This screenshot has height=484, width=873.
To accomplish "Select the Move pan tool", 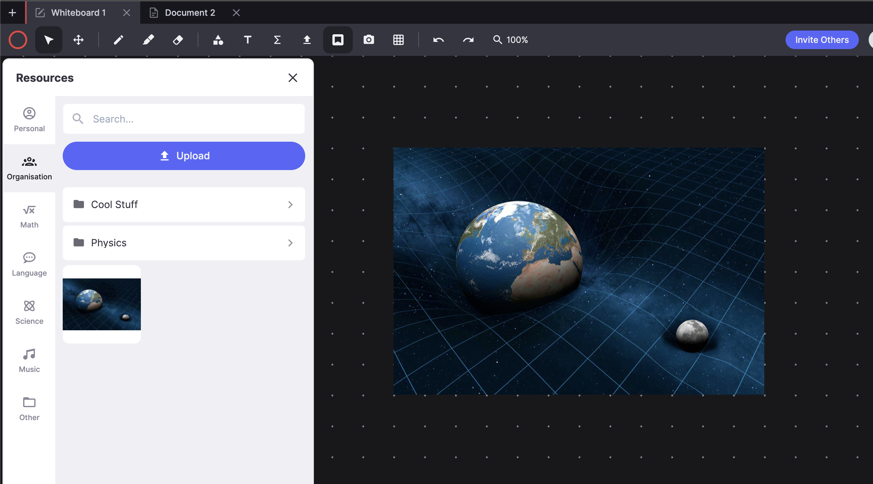I will coord(79,40).
